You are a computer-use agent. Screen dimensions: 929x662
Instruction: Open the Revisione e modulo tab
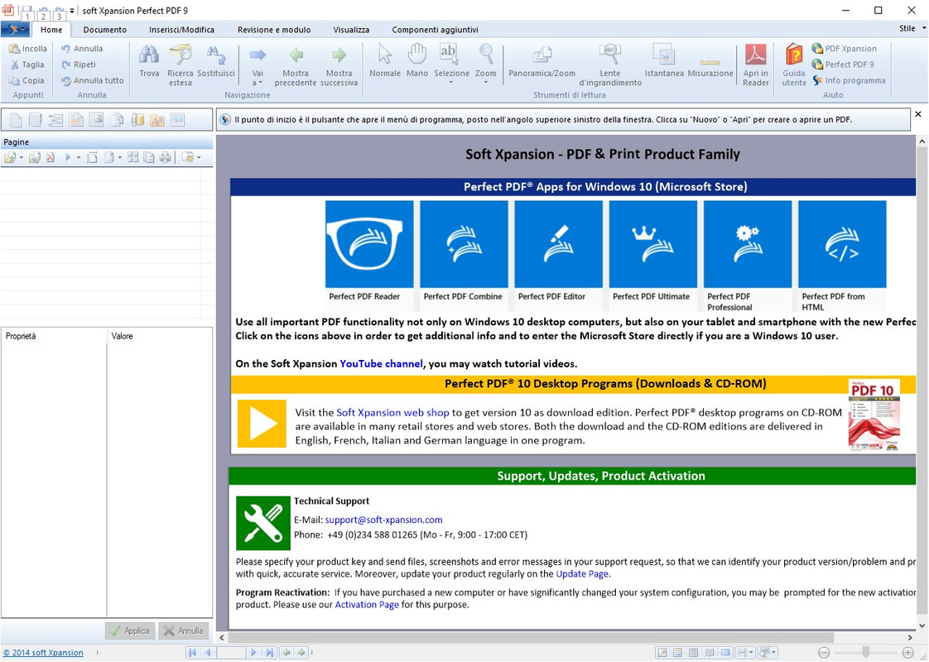(274, 30)
